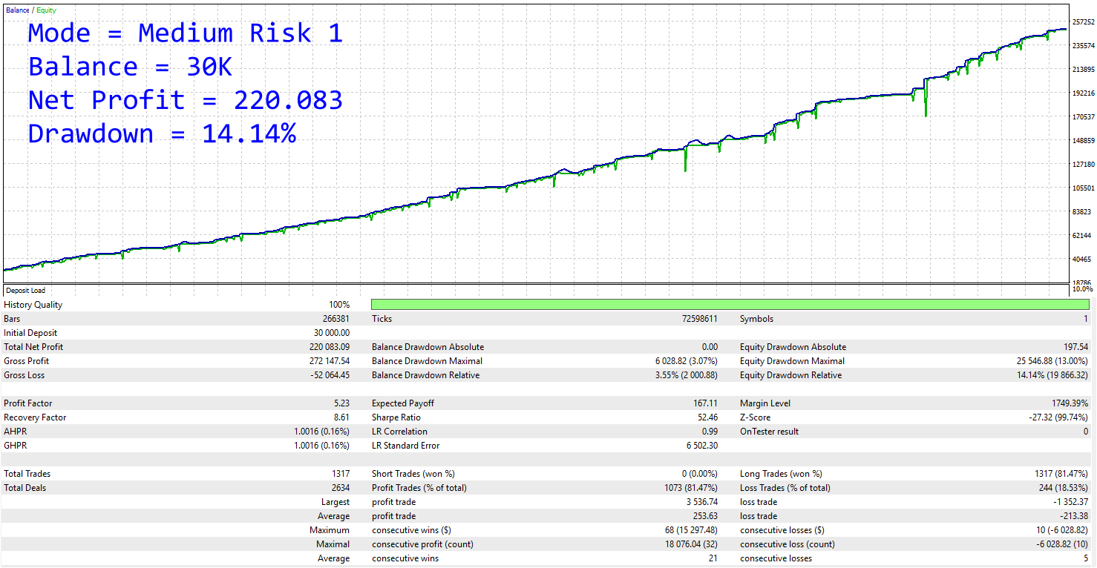This screenshot has height=568, width=1097.
Task: Click the chart axis value '257252'
Action: 1084,22
